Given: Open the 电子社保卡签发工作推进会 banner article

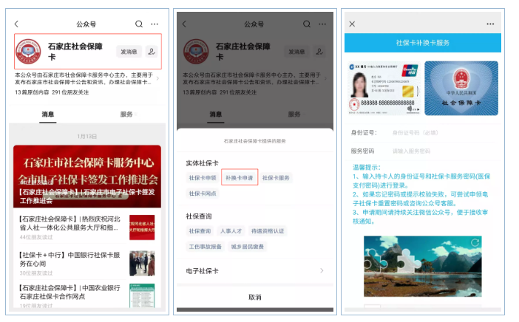Looking at the screenshot, I should tap(87, 177).
